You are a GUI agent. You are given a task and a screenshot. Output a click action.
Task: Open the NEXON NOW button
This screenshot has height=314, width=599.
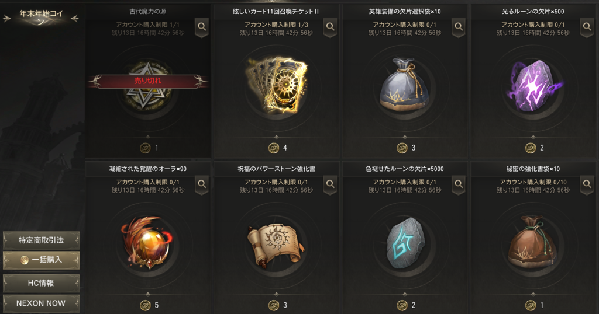coord(42,303)
